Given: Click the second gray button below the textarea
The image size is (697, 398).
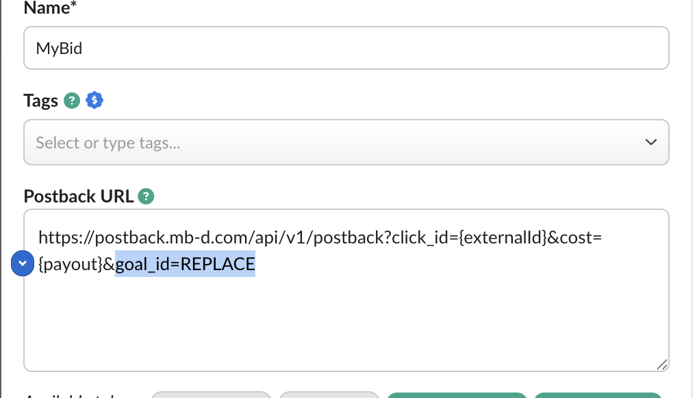Looking at the screenshot, I should [329, 395].
